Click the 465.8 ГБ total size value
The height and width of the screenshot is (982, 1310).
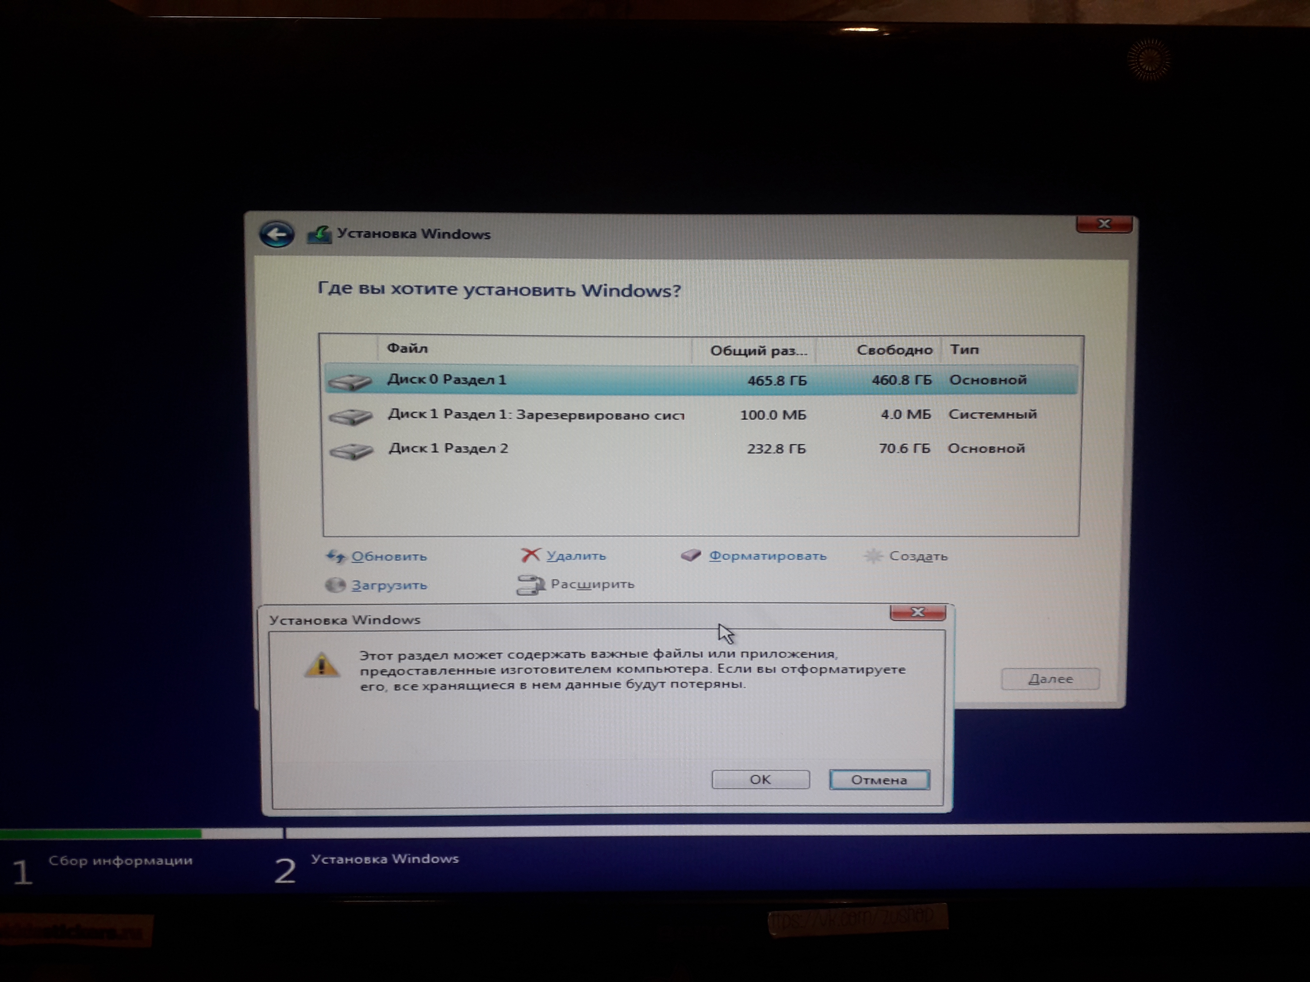tap(777, 381)
